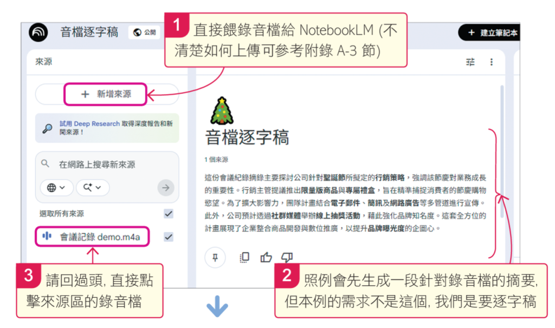Click the 新增來源 button
The image size is (555, 328).
(106, 94)
